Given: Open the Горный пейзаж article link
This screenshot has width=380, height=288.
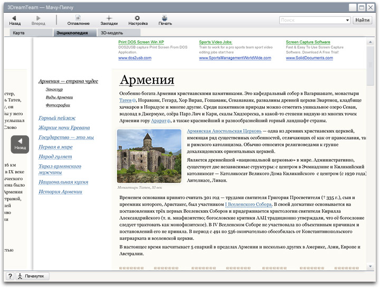Looking at the screenshot, I should click(x=57, y=118).
